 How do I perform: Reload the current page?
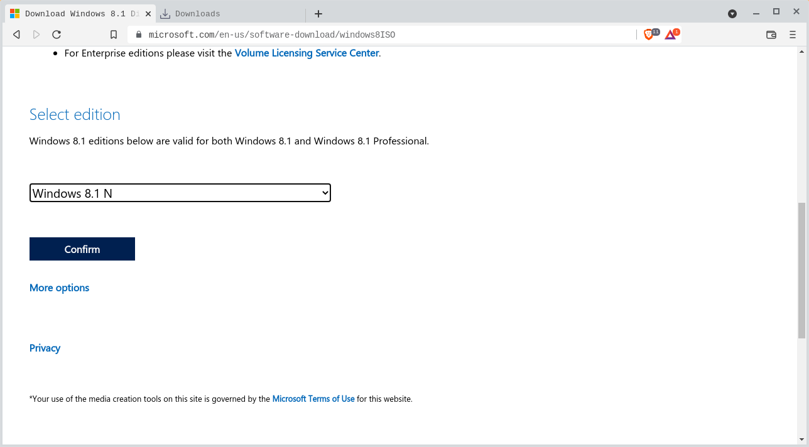point(57,35)
